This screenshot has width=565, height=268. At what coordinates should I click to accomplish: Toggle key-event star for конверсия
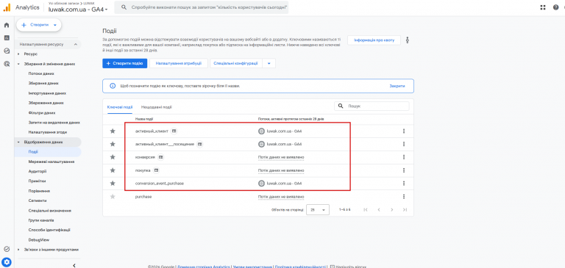[113, 157]
